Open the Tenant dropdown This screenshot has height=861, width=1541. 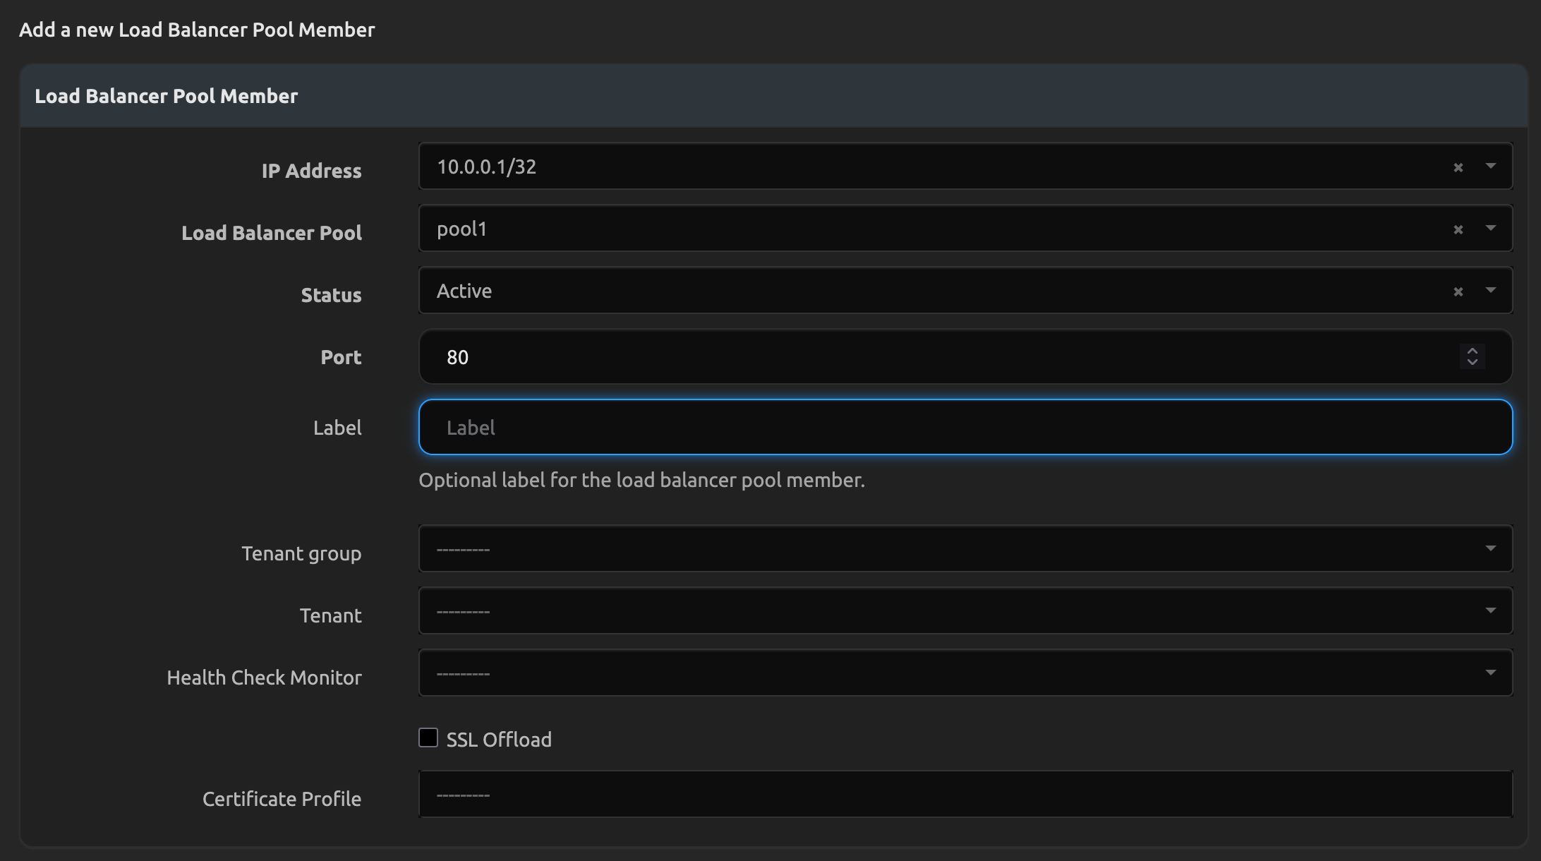965,610
